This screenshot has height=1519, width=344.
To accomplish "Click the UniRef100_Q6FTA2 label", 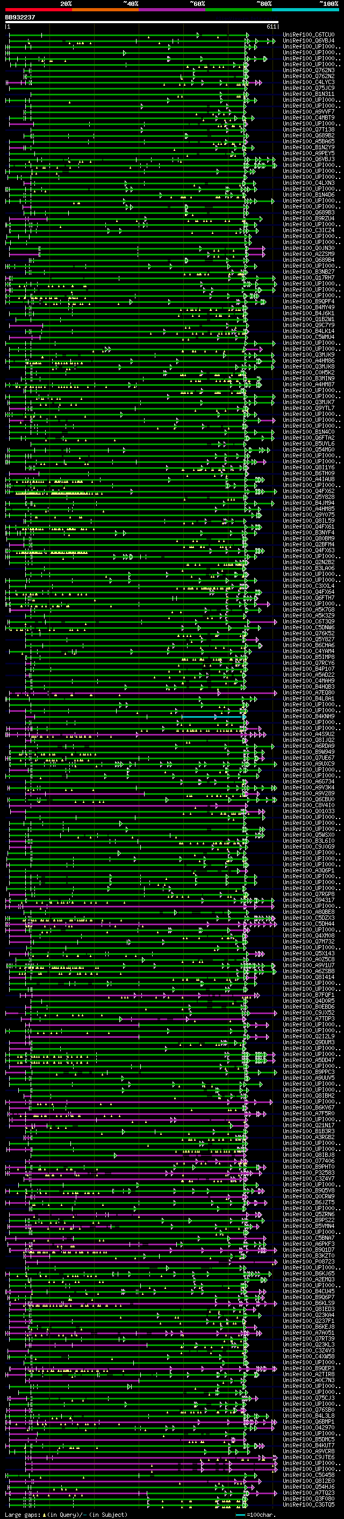I will click(x=309, y=438).
